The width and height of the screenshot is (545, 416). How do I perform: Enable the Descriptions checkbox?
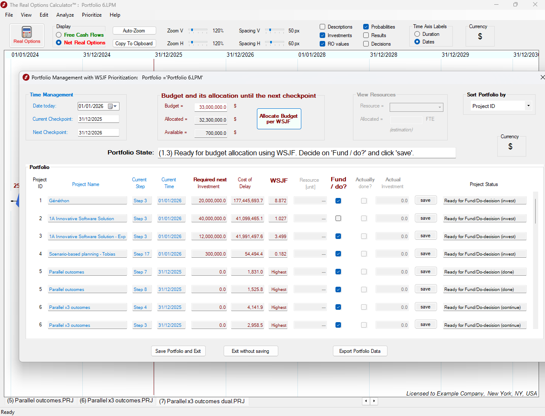coord(323,26)
